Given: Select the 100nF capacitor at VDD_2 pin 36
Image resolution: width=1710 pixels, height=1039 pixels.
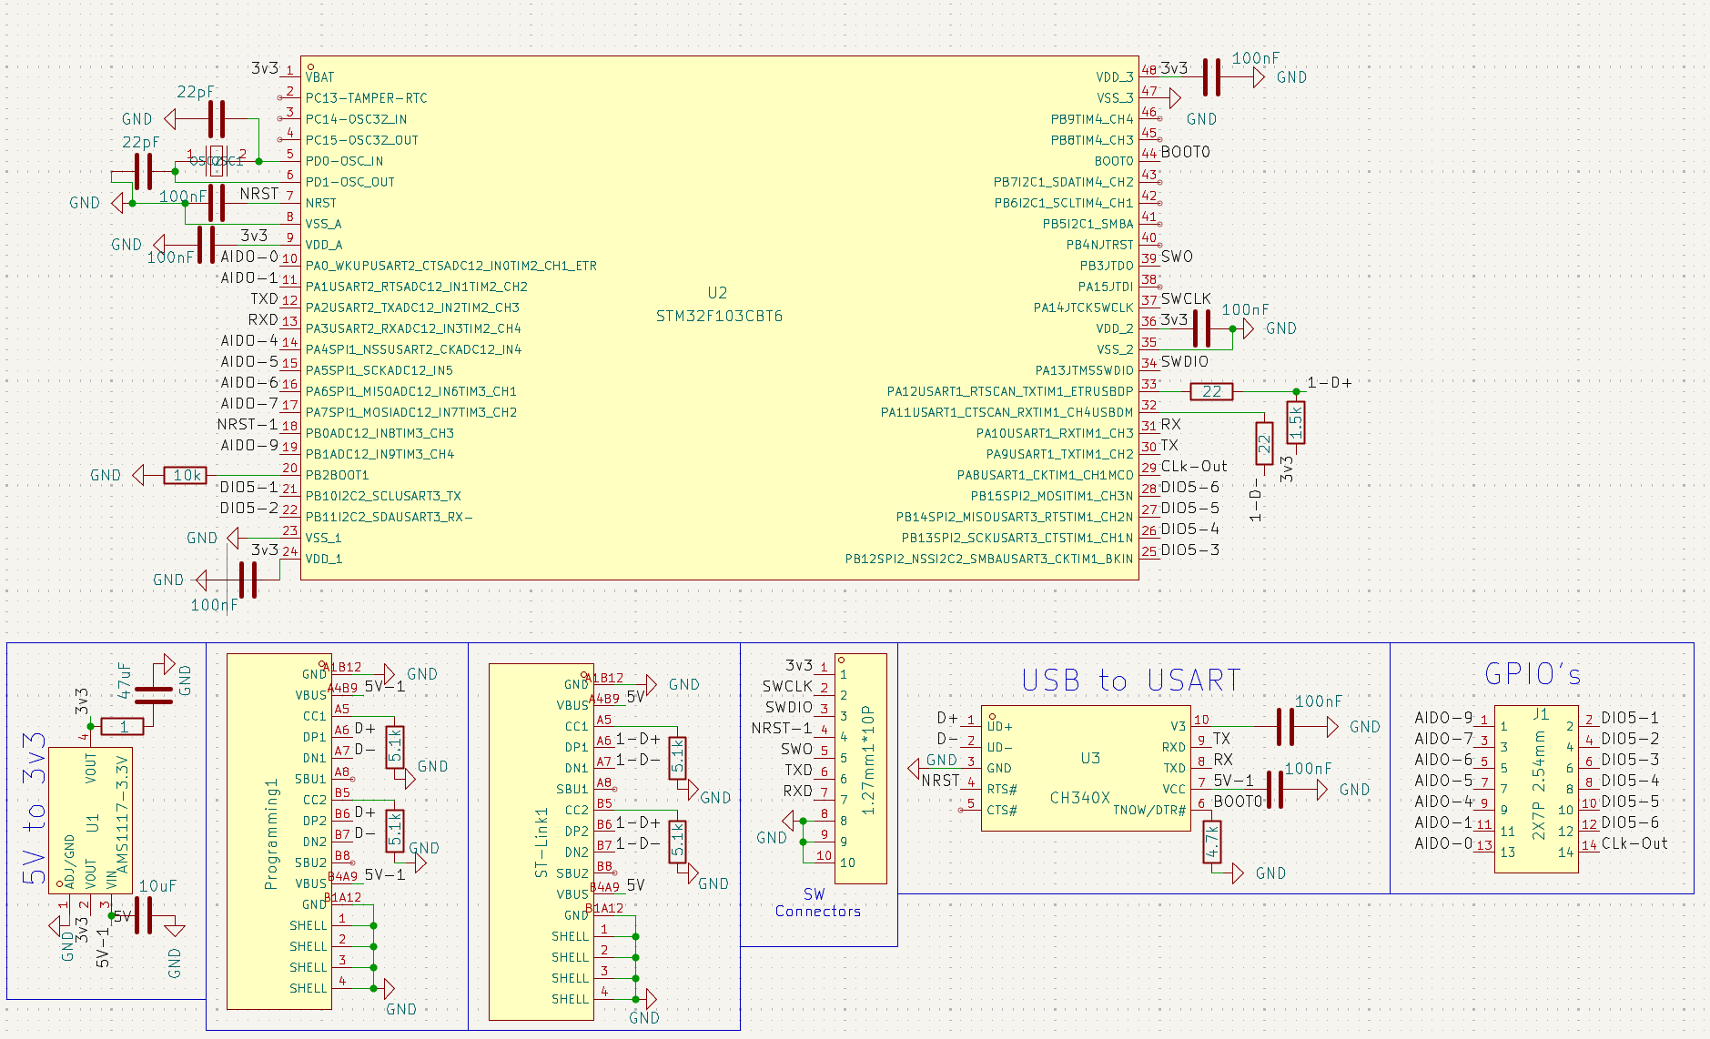Looking at the screenshot, I should point(1201,328).
